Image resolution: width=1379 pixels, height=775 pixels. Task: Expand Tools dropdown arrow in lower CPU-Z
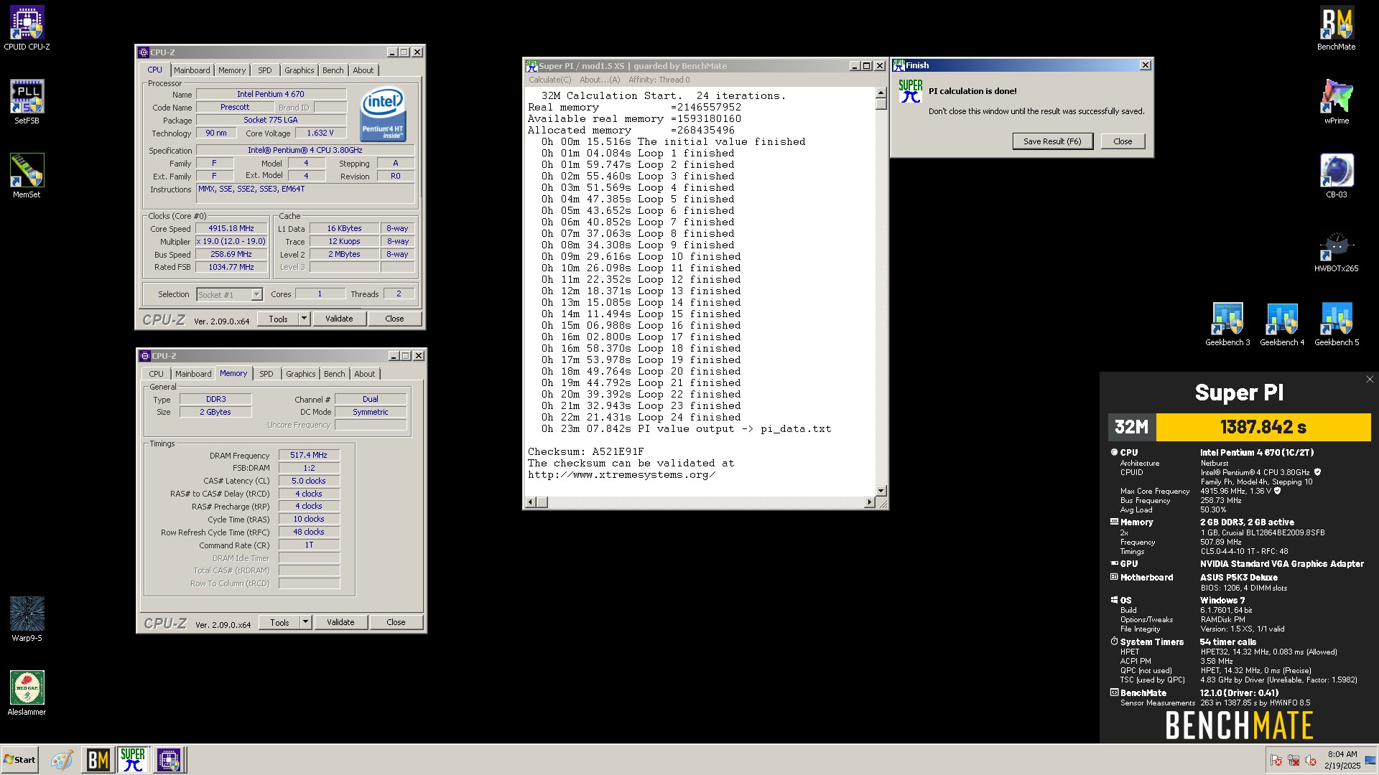(306, 622)
